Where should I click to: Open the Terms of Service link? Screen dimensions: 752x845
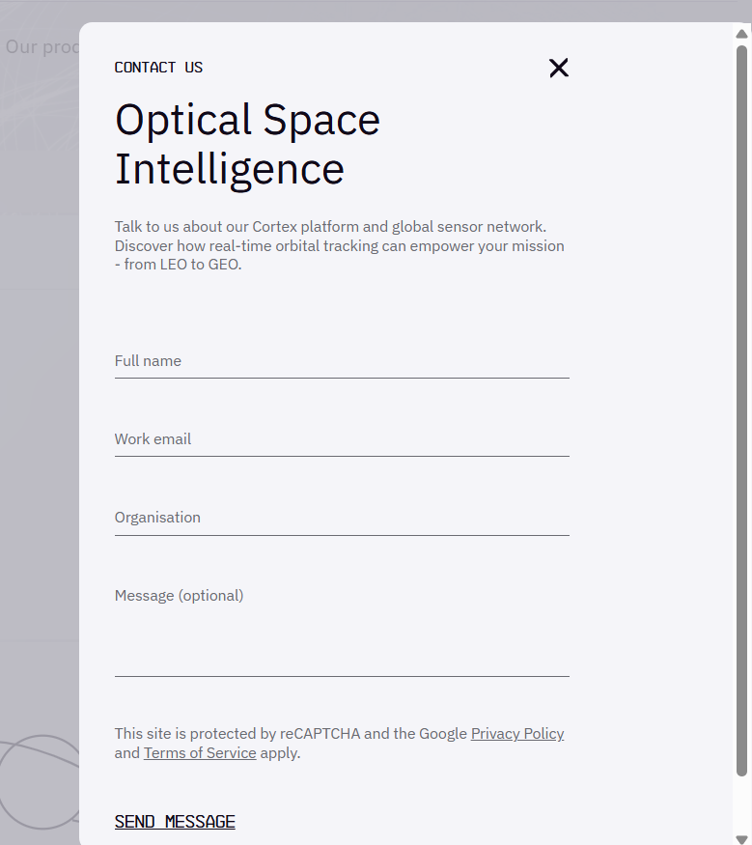tap(200, 753)
